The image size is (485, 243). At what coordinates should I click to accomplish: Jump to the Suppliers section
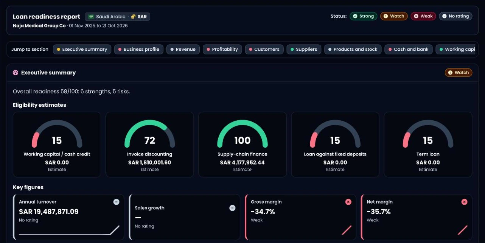coord(304,50)
